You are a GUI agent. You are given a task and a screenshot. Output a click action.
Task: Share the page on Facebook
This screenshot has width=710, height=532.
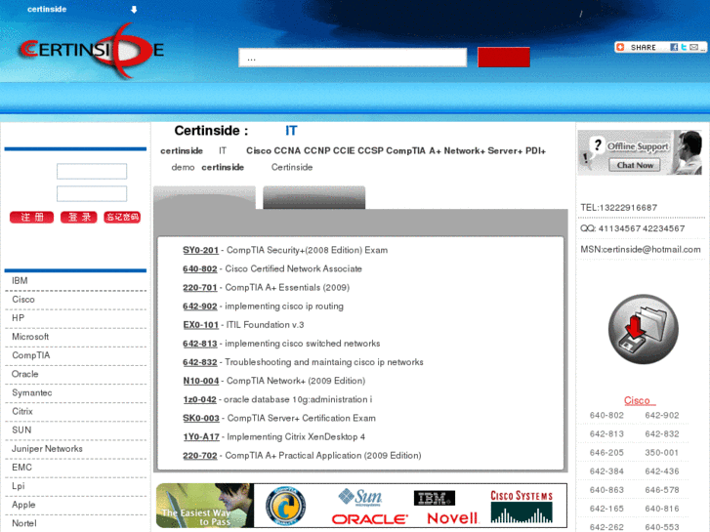tap(674, 47)
